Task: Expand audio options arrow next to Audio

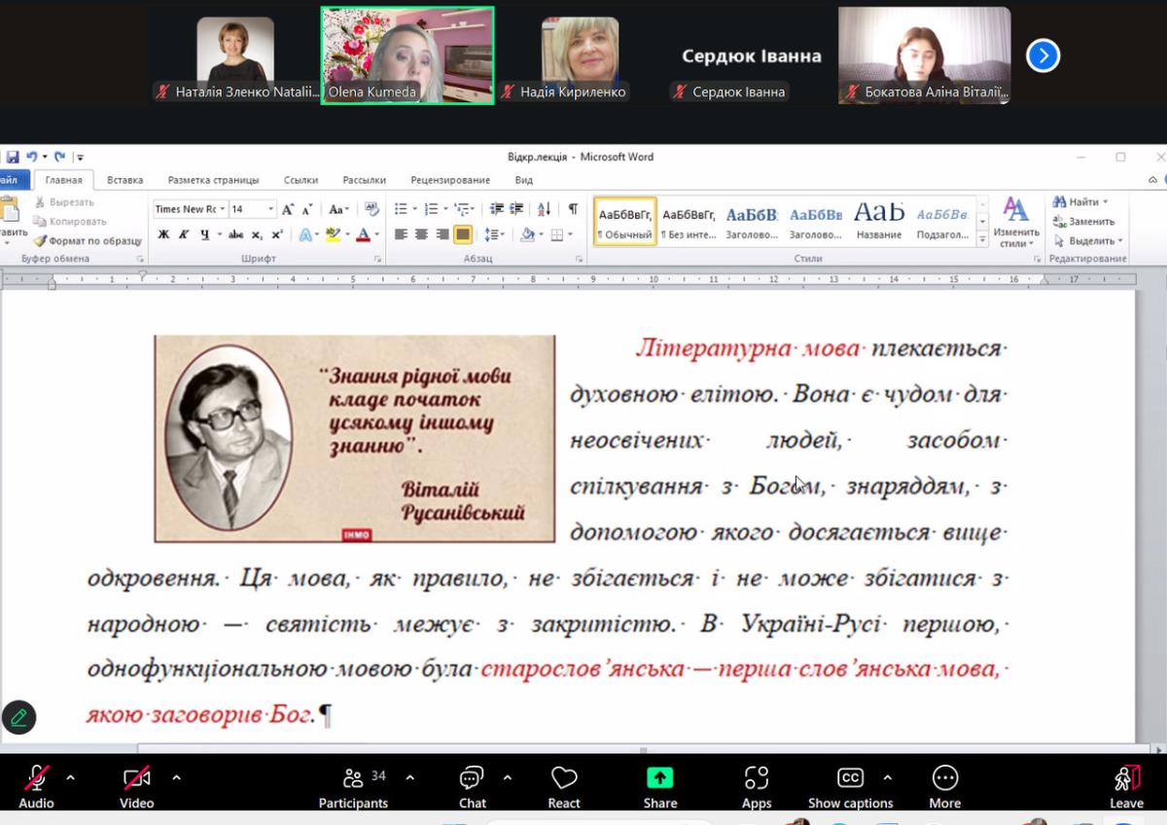Action: tap(70, 777)
